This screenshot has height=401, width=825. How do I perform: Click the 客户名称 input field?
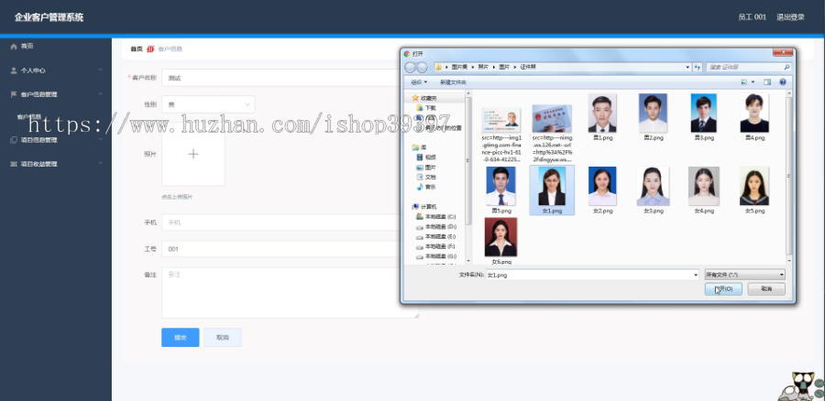click(x=281, y=78)
